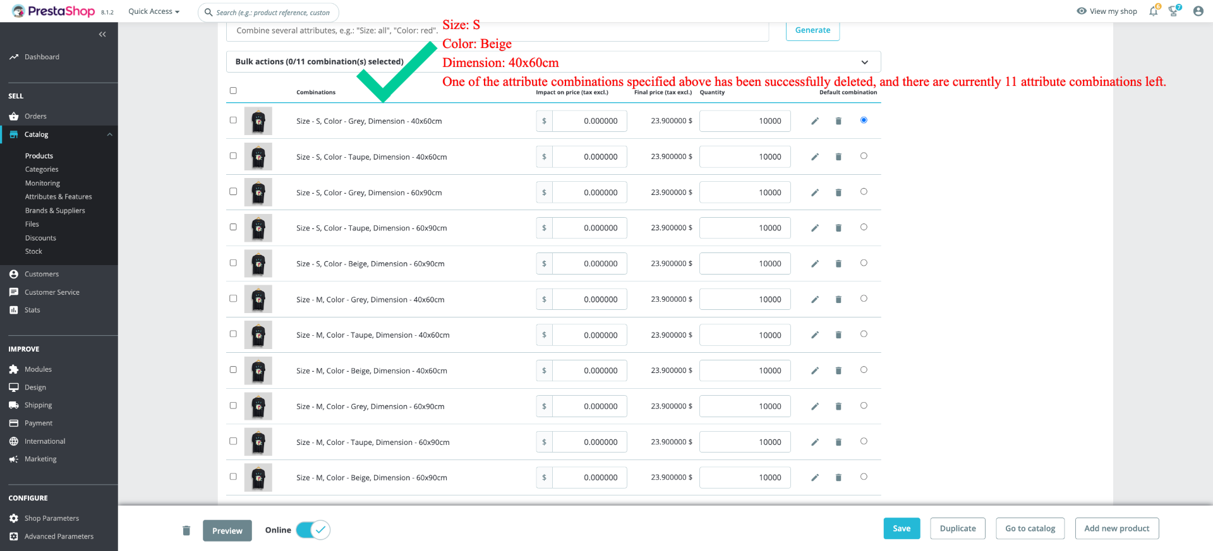Screen dimensions: 1213x551
Task: Edit the M Grey 60x90cm combination pencil icon
Action: tap(815, 406)
